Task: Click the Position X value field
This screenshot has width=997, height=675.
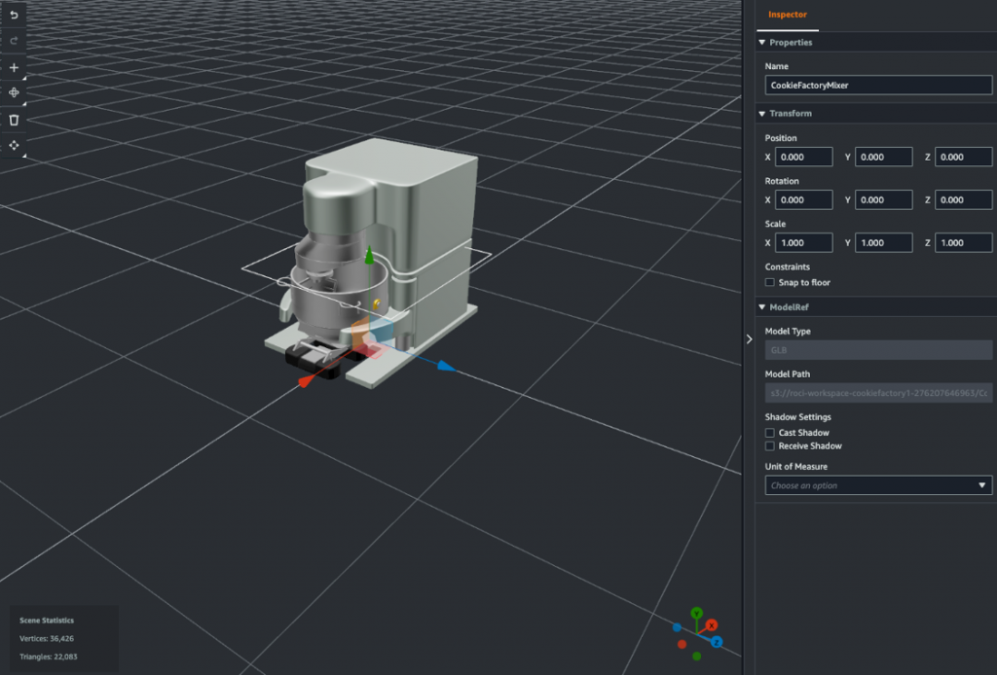Action: 803,157
